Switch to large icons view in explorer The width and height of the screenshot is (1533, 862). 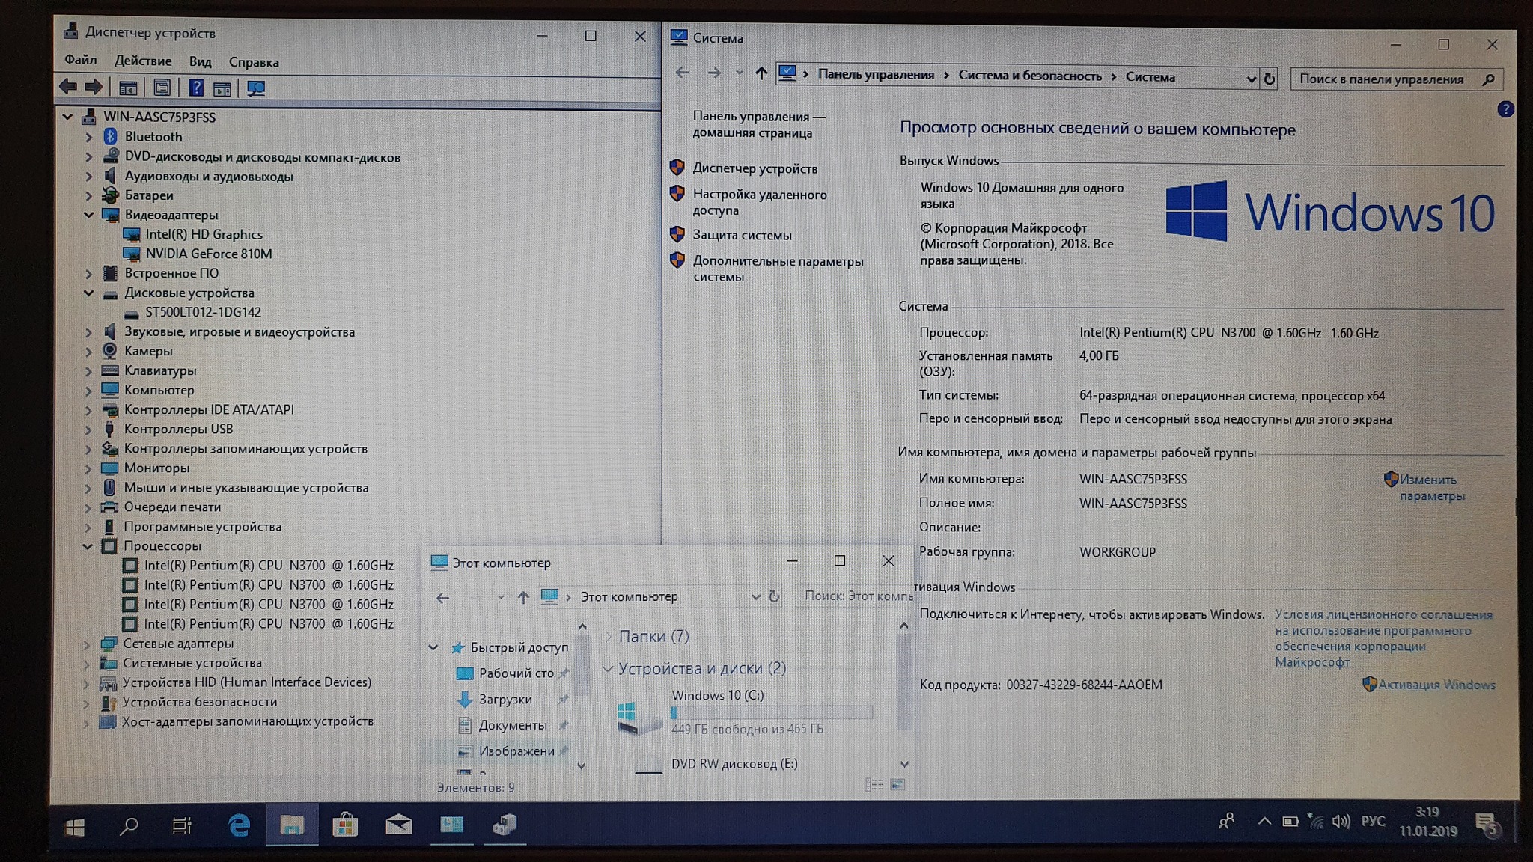pos(897,785)
